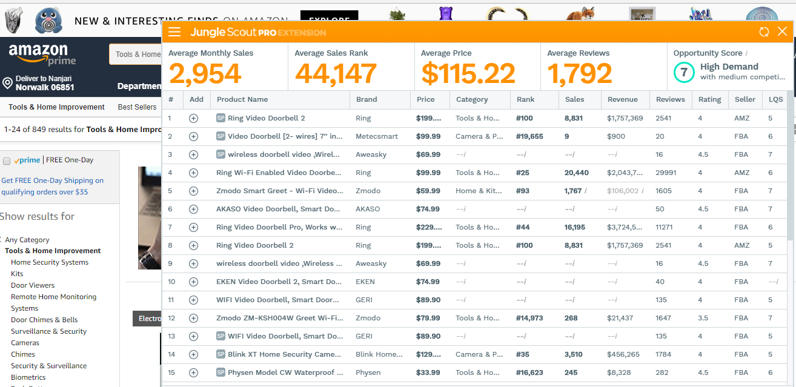Add row 3 Aweasky wireless doorbell
Image resolution: width=796 pixels, height=387 pixels.
(x=193, y=154)
